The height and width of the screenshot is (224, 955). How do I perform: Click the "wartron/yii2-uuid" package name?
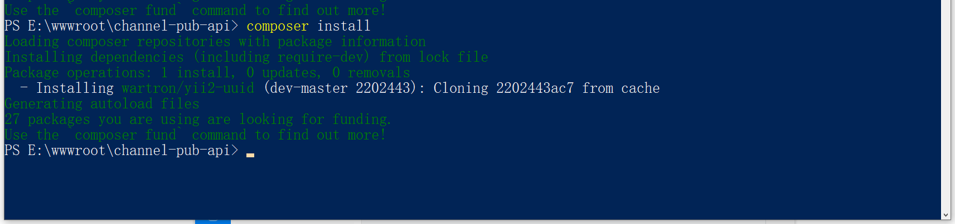(188, 88)
